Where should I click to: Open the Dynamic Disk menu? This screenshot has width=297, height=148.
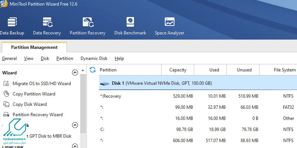point(94,58)
